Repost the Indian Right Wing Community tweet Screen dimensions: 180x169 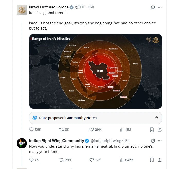pos(61,160)
